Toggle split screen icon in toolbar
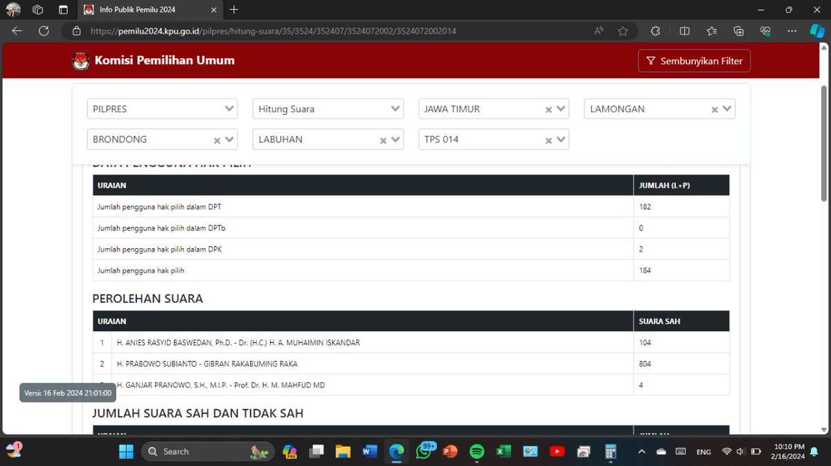 (685, 30)
